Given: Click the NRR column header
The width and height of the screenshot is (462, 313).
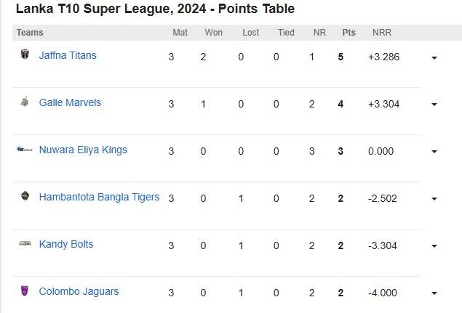Looking at the screenshot, I should click(382, 33).
